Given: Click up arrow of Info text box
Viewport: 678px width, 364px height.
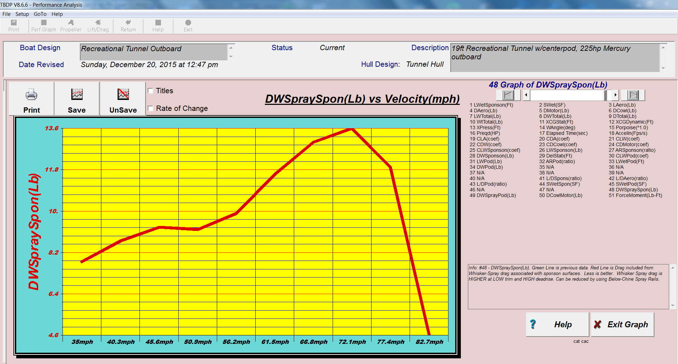Looking at the screenshot, I should click(673, 268).
